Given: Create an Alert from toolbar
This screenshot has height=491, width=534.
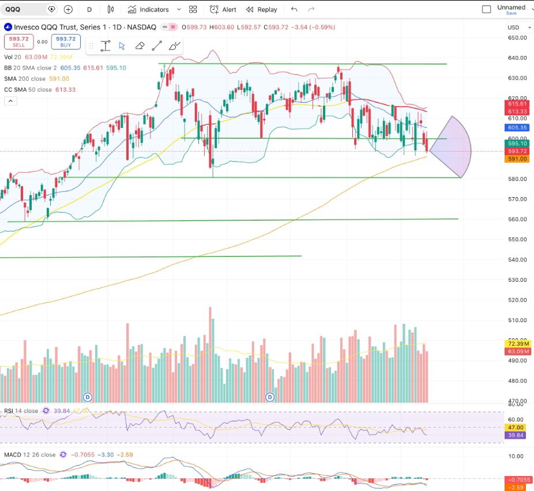Looking at the screenshot, I should click(x=223, y=9).
